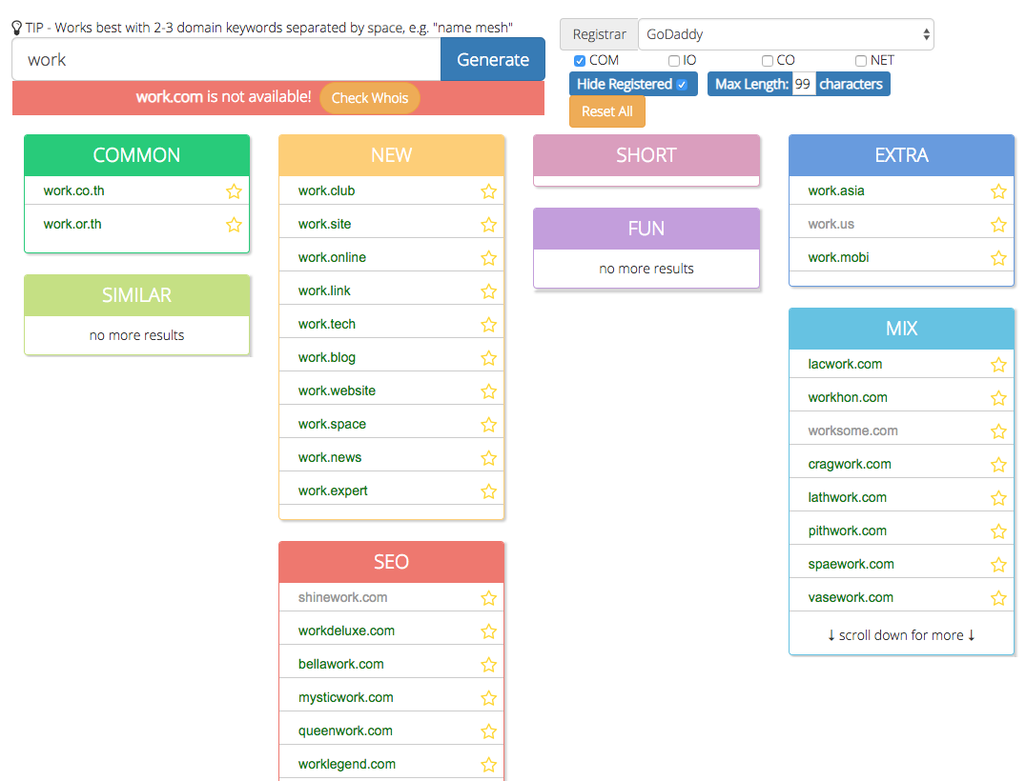The width and height of the screenshot is (1026, 781).
Task: Click Reset All filters button
Action: tap(607, 111)
